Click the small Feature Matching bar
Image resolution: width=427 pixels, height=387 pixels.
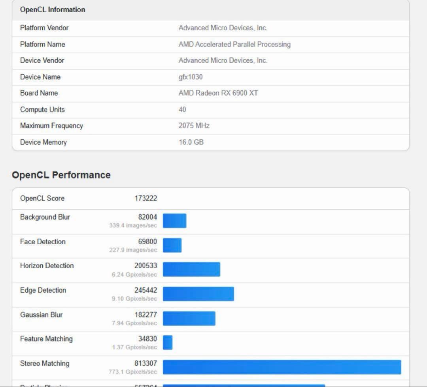point(168,342)
